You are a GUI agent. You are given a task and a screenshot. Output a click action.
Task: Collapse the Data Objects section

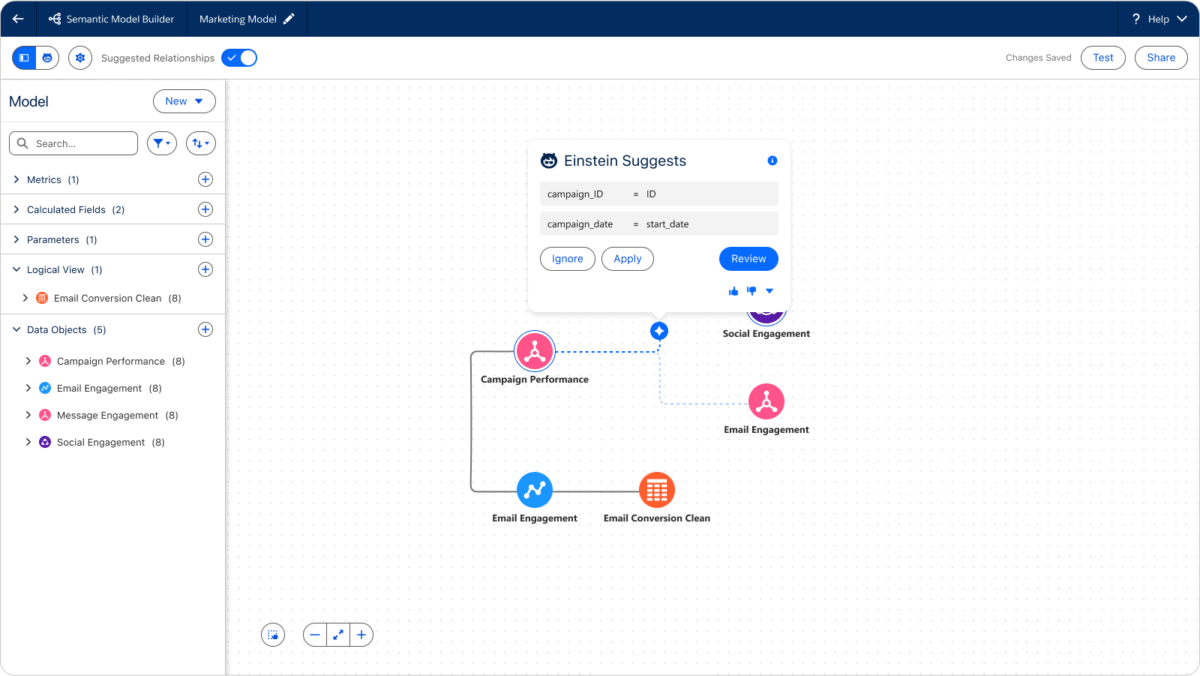click(16, 329)
